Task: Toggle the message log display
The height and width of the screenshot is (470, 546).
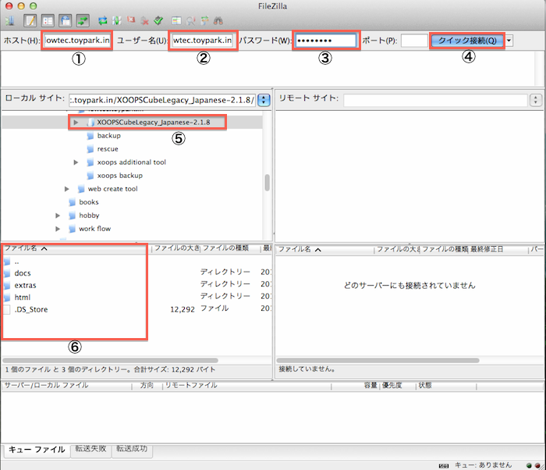Action: pos(30,21)
